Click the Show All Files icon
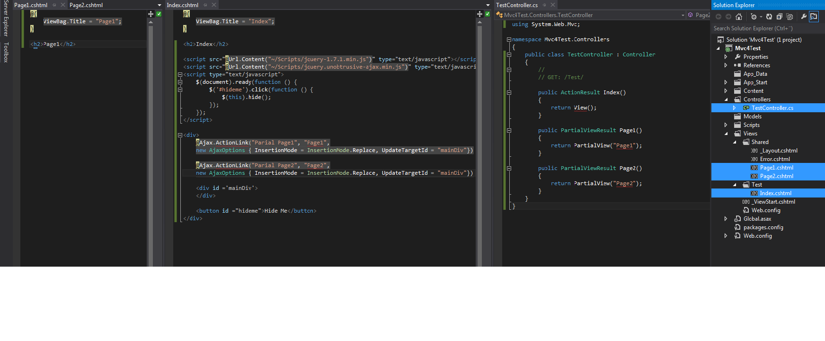 pos(790,17)
